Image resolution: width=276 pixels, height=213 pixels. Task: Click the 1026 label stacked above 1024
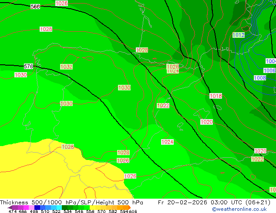pos(173,67)
